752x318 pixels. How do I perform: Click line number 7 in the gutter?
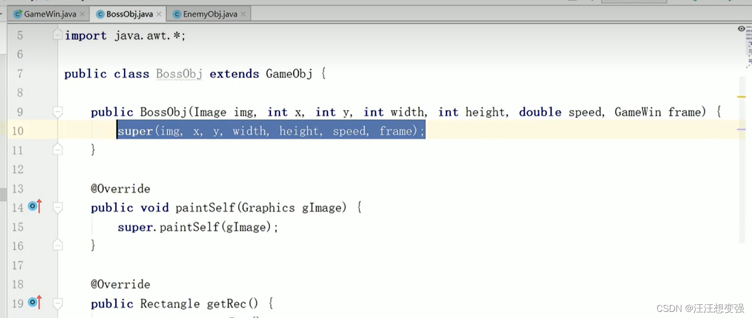click(x=20, y=74)
